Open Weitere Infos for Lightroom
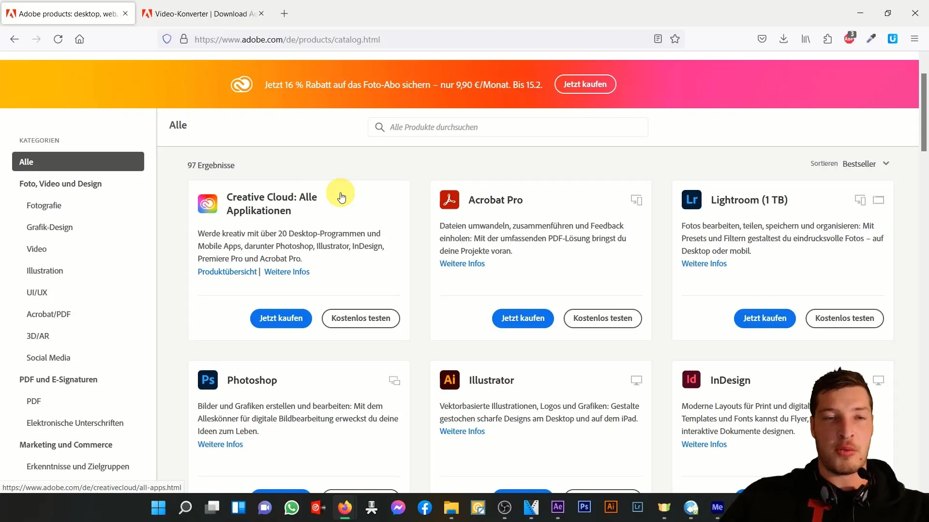Viewport: 929px width, 522px height. click(704, 263)
